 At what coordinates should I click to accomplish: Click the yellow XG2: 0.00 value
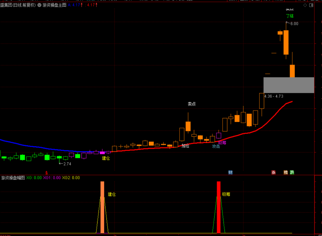point(71,178)
